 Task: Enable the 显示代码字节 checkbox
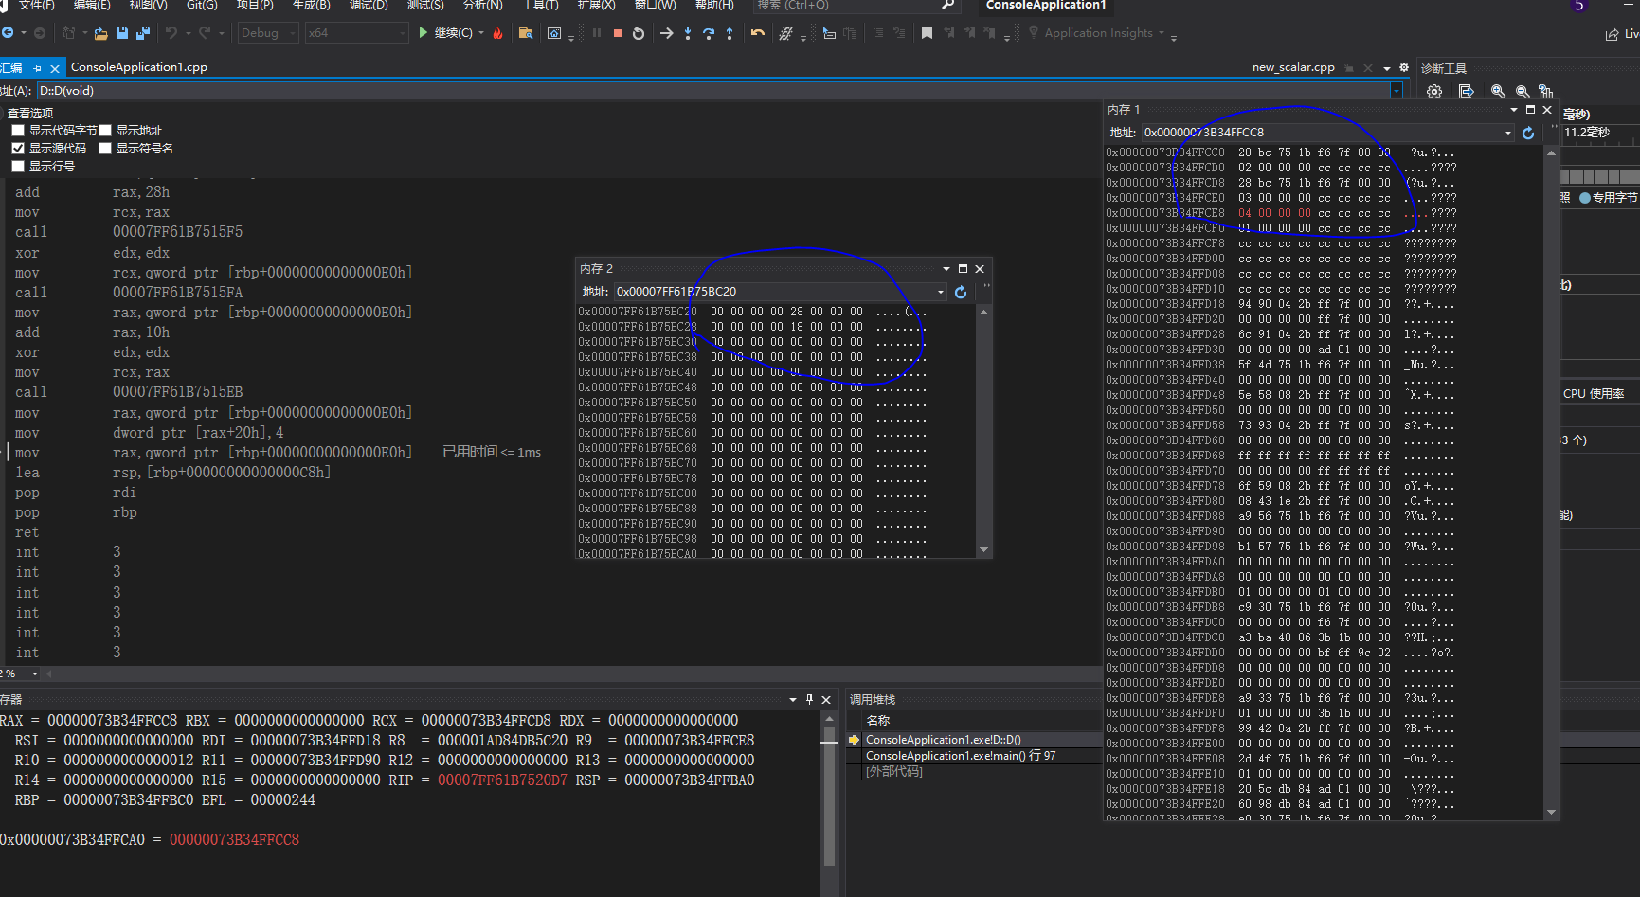pos(18,131)
